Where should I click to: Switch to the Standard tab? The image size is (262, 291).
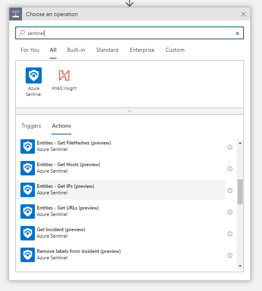coord(107,50)
